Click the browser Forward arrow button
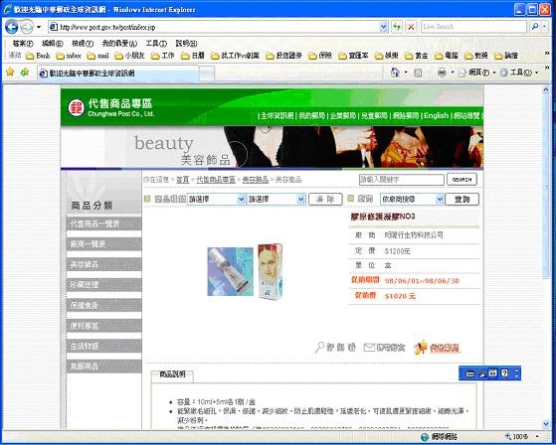Image resolution: width=556 pixels, height=445 pixels. click(x=27, y=27)
